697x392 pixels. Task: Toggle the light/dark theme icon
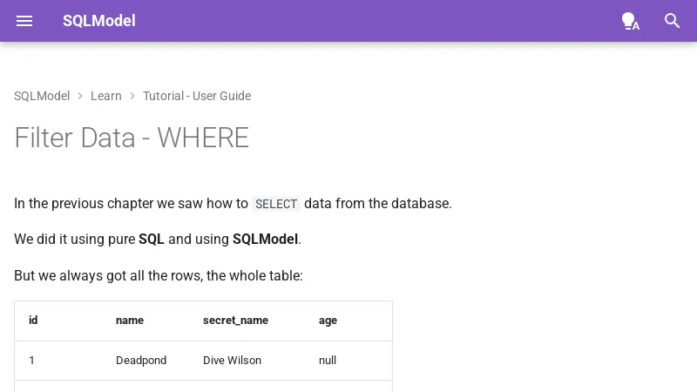630,21
